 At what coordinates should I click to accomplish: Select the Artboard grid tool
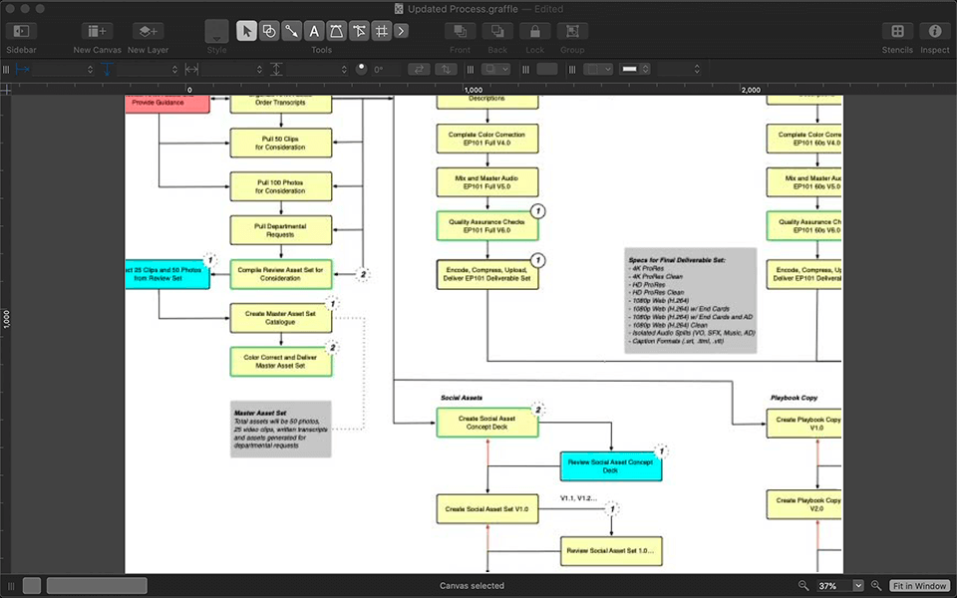(382, 31)
